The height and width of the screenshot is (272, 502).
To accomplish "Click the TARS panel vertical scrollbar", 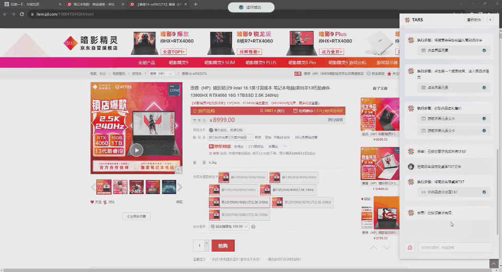I will 497,192.
